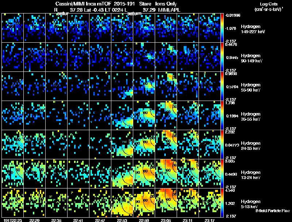This screenshot has width=292, height=222.
Task: Click the "-1.078" colorbar midpoint value
Action: click(230, 28)
